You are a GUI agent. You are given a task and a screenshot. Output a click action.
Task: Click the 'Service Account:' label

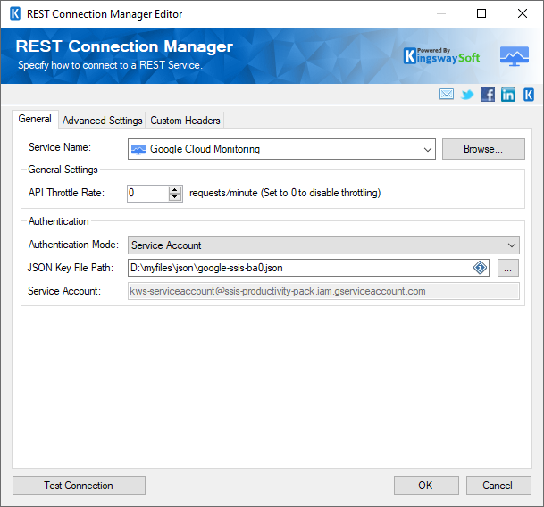pyautogui.click(x=64, y=291)
